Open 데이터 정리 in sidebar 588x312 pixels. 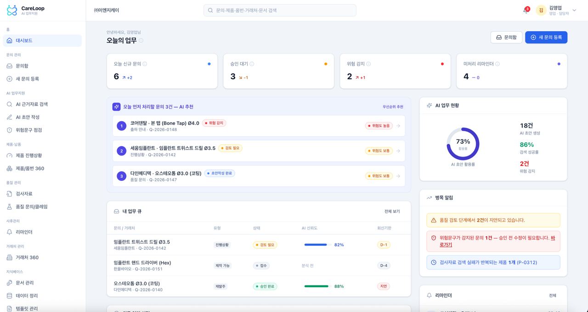42,295
